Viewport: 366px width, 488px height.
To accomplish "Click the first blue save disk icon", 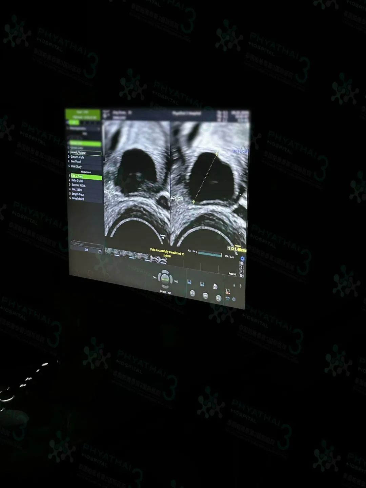I will [189, 282].
